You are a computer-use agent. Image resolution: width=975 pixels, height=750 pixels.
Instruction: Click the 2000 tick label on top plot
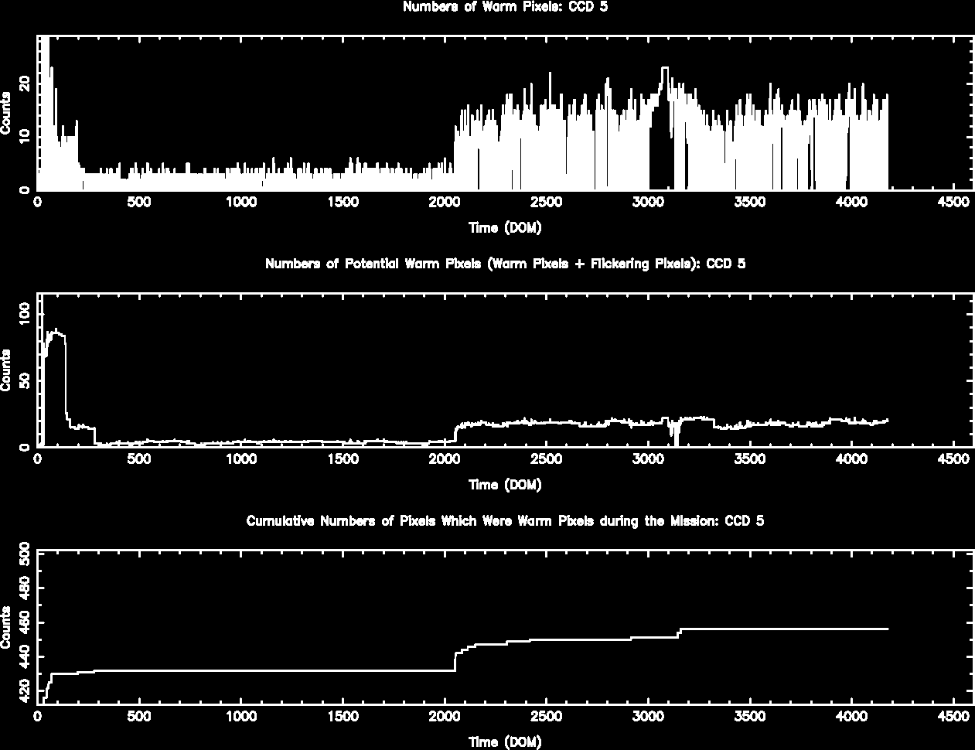(x=445, y=202)
